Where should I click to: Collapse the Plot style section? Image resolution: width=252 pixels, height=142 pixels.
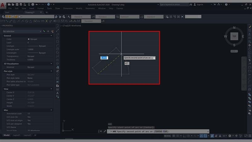[x=51, y=71]
